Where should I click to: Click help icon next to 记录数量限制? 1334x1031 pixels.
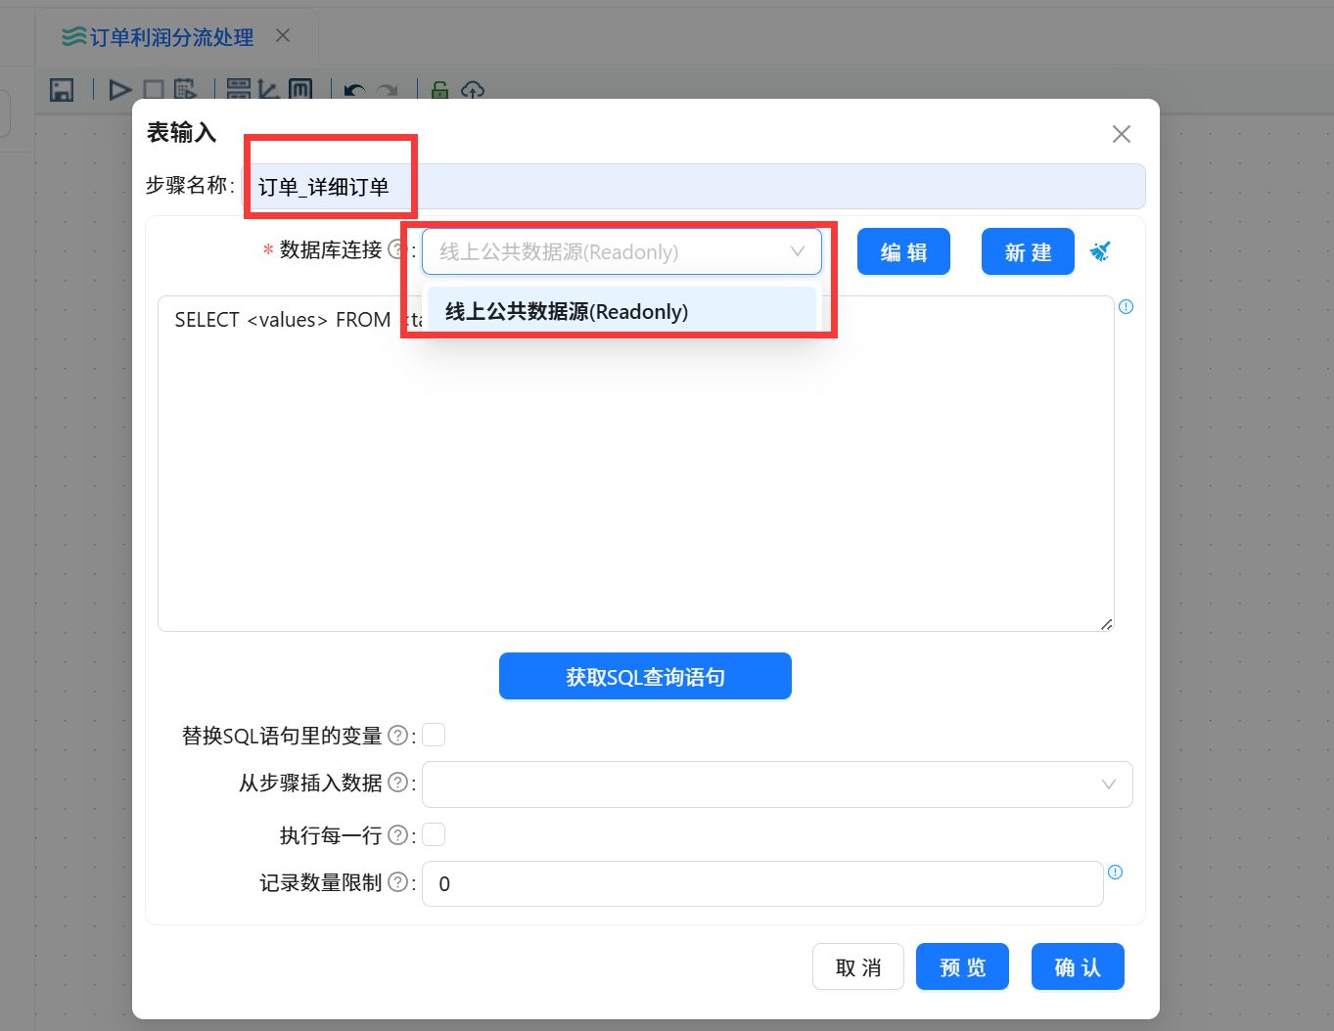(x=397, y=882)
